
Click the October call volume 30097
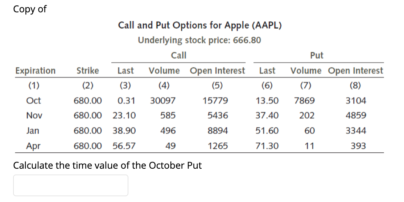pos(163,101)
